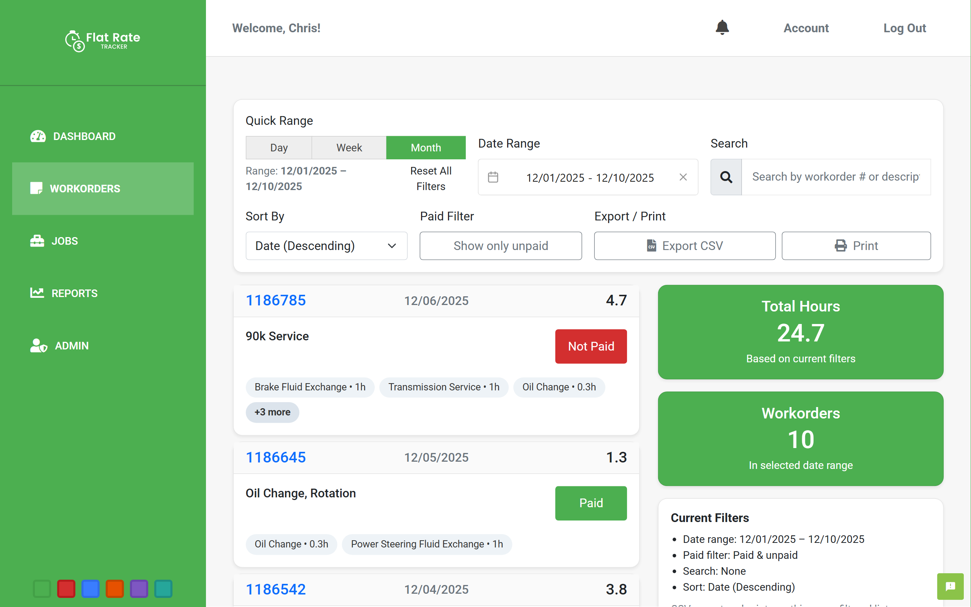The image size is (971, 607).
Task: Open the feedback chat icon
Action: pos(950,587)
